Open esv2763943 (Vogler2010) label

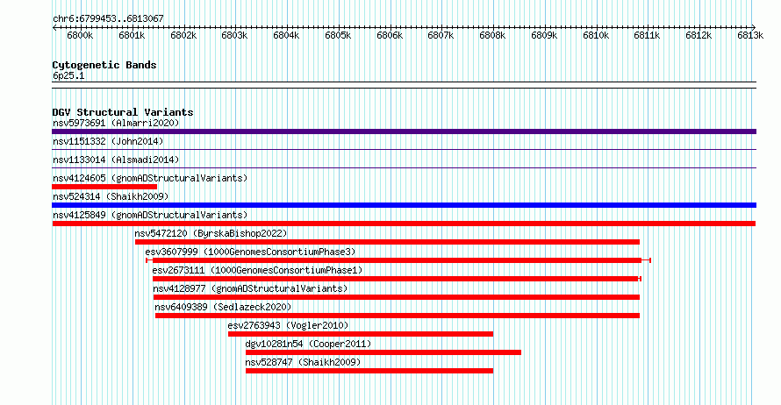point(288,325)
